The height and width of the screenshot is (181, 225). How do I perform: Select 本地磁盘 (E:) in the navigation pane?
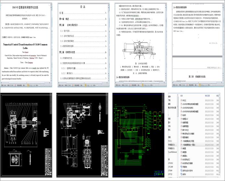[x=172, y=148]
